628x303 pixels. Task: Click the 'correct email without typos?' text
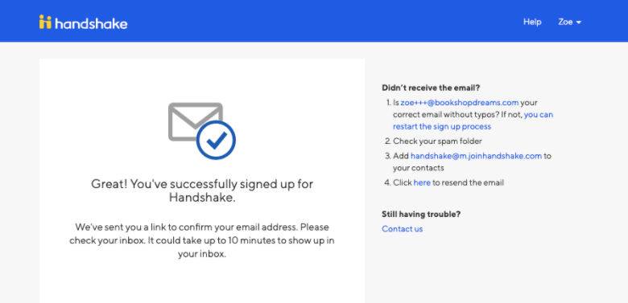pos(444,115)
